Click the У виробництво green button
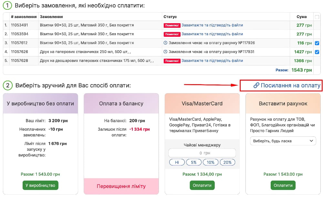 [x=40, y=185]
